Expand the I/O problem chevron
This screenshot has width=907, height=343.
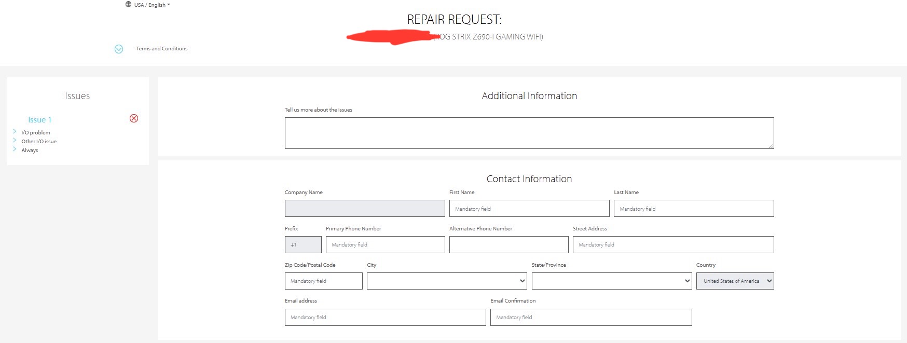point(15,132)
